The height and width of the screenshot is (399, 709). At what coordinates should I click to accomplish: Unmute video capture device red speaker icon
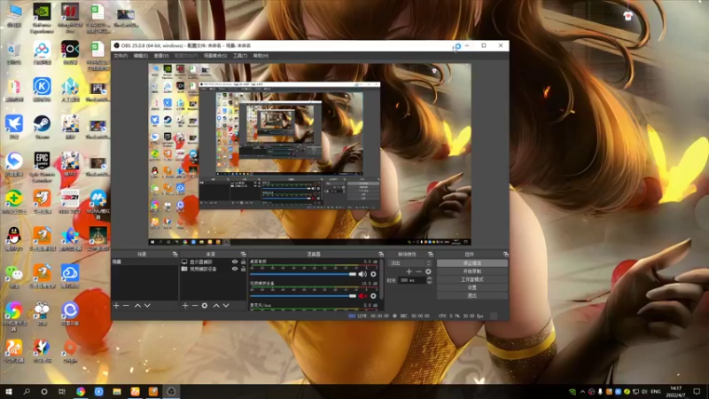coord(362,296)
